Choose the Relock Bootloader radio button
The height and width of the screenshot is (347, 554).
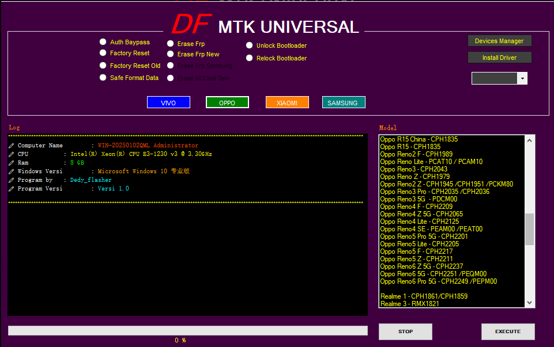250,58
